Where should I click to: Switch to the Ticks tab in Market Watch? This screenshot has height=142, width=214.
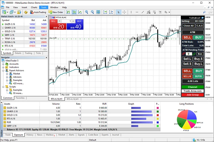coord(38,53)
